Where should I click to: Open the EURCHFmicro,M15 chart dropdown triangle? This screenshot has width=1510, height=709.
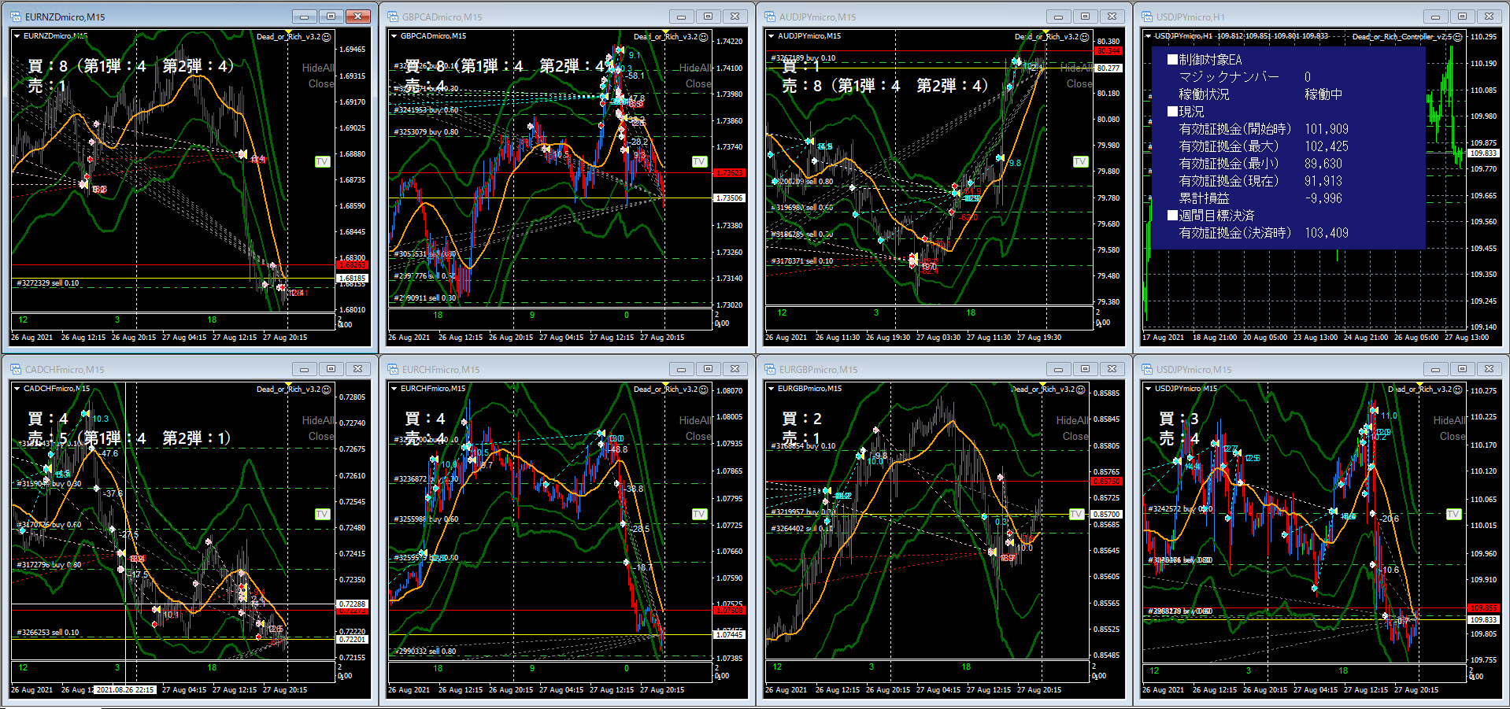394,389
